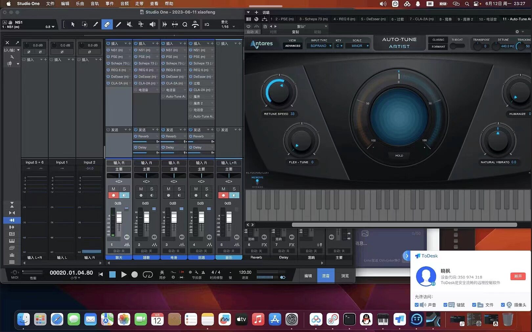This screenshot has height=332, width=532.
Task: Click the HOLD button in Auto-Tune
Action: 399,155
